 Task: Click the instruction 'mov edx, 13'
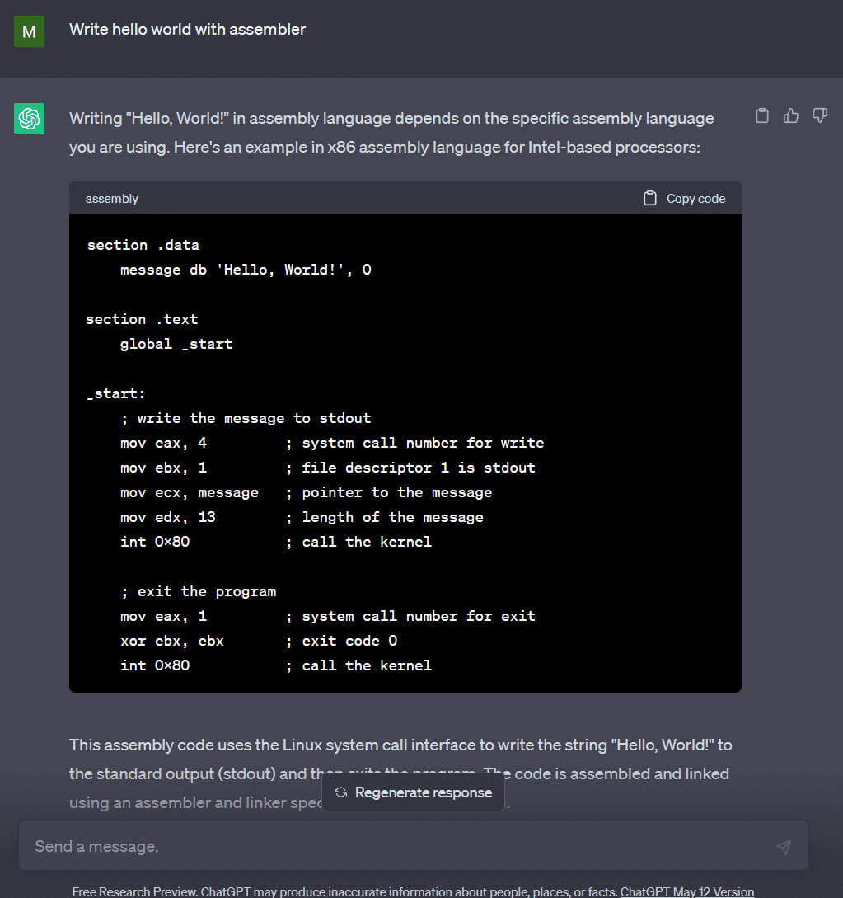pyautogui.click(x=167, y=517)
